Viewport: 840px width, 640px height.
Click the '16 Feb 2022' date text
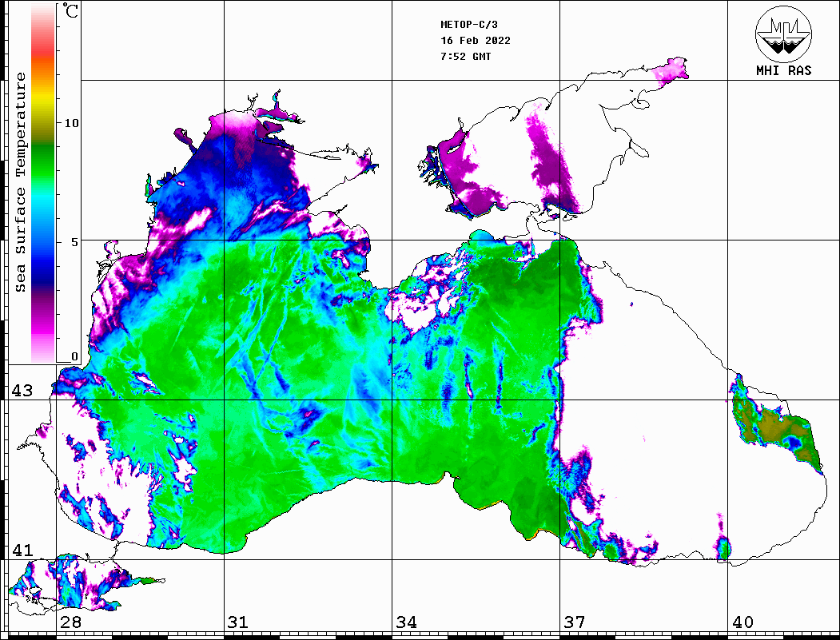point(476,41)
